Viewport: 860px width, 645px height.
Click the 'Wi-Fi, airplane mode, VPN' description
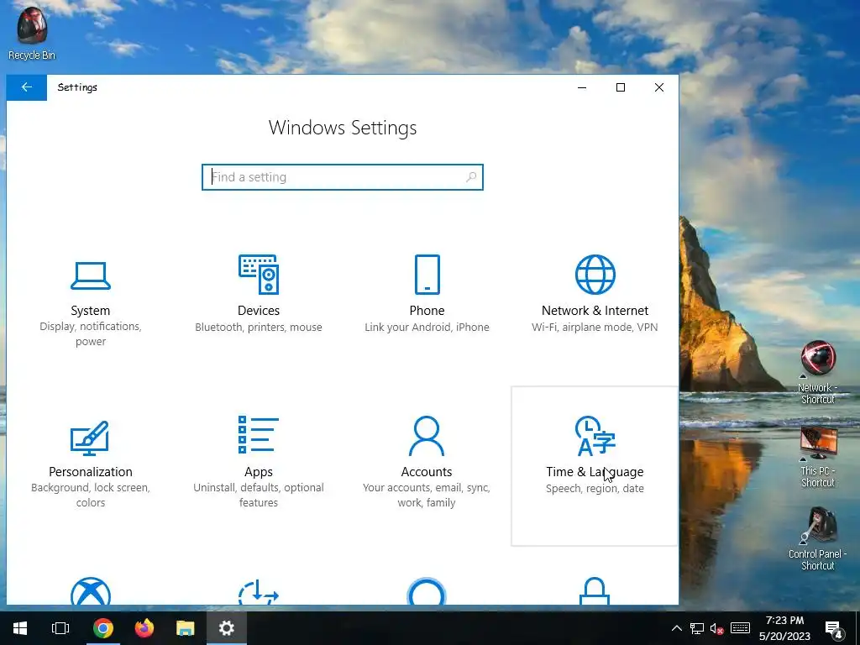tap(595, 328)
